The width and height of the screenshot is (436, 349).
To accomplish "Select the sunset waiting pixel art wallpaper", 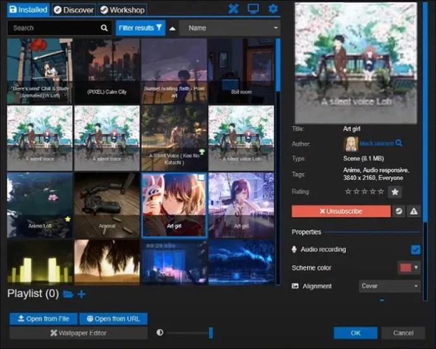I will 174,71.
